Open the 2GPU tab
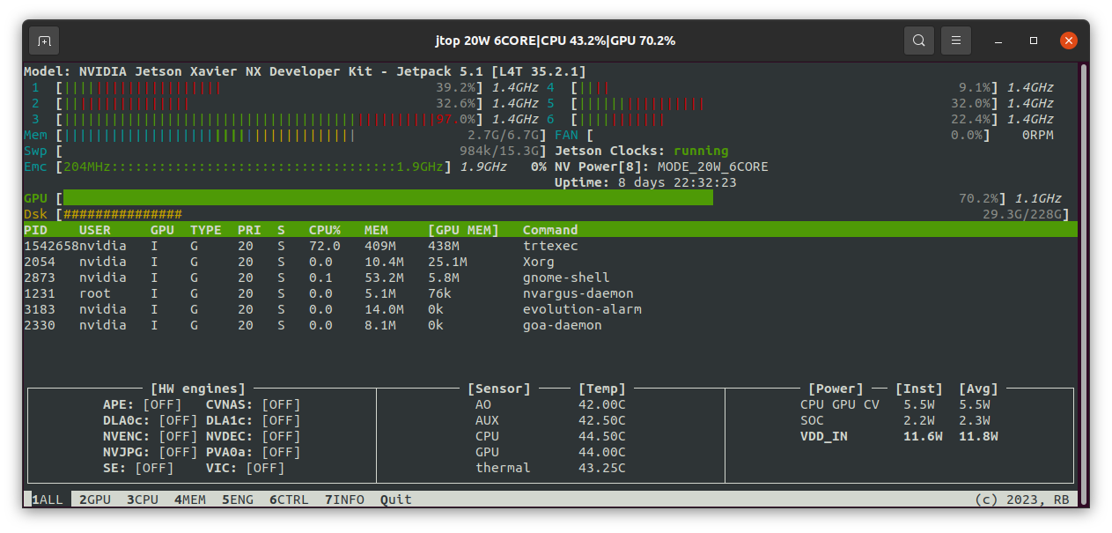The height and width of the screenshot is (533, 1112). click(94, 500)
